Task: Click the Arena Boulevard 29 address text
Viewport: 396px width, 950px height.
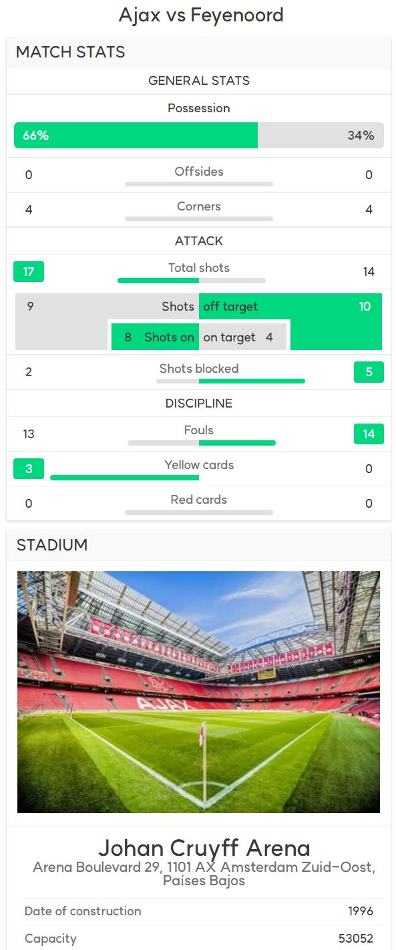Action: [204, 874]
